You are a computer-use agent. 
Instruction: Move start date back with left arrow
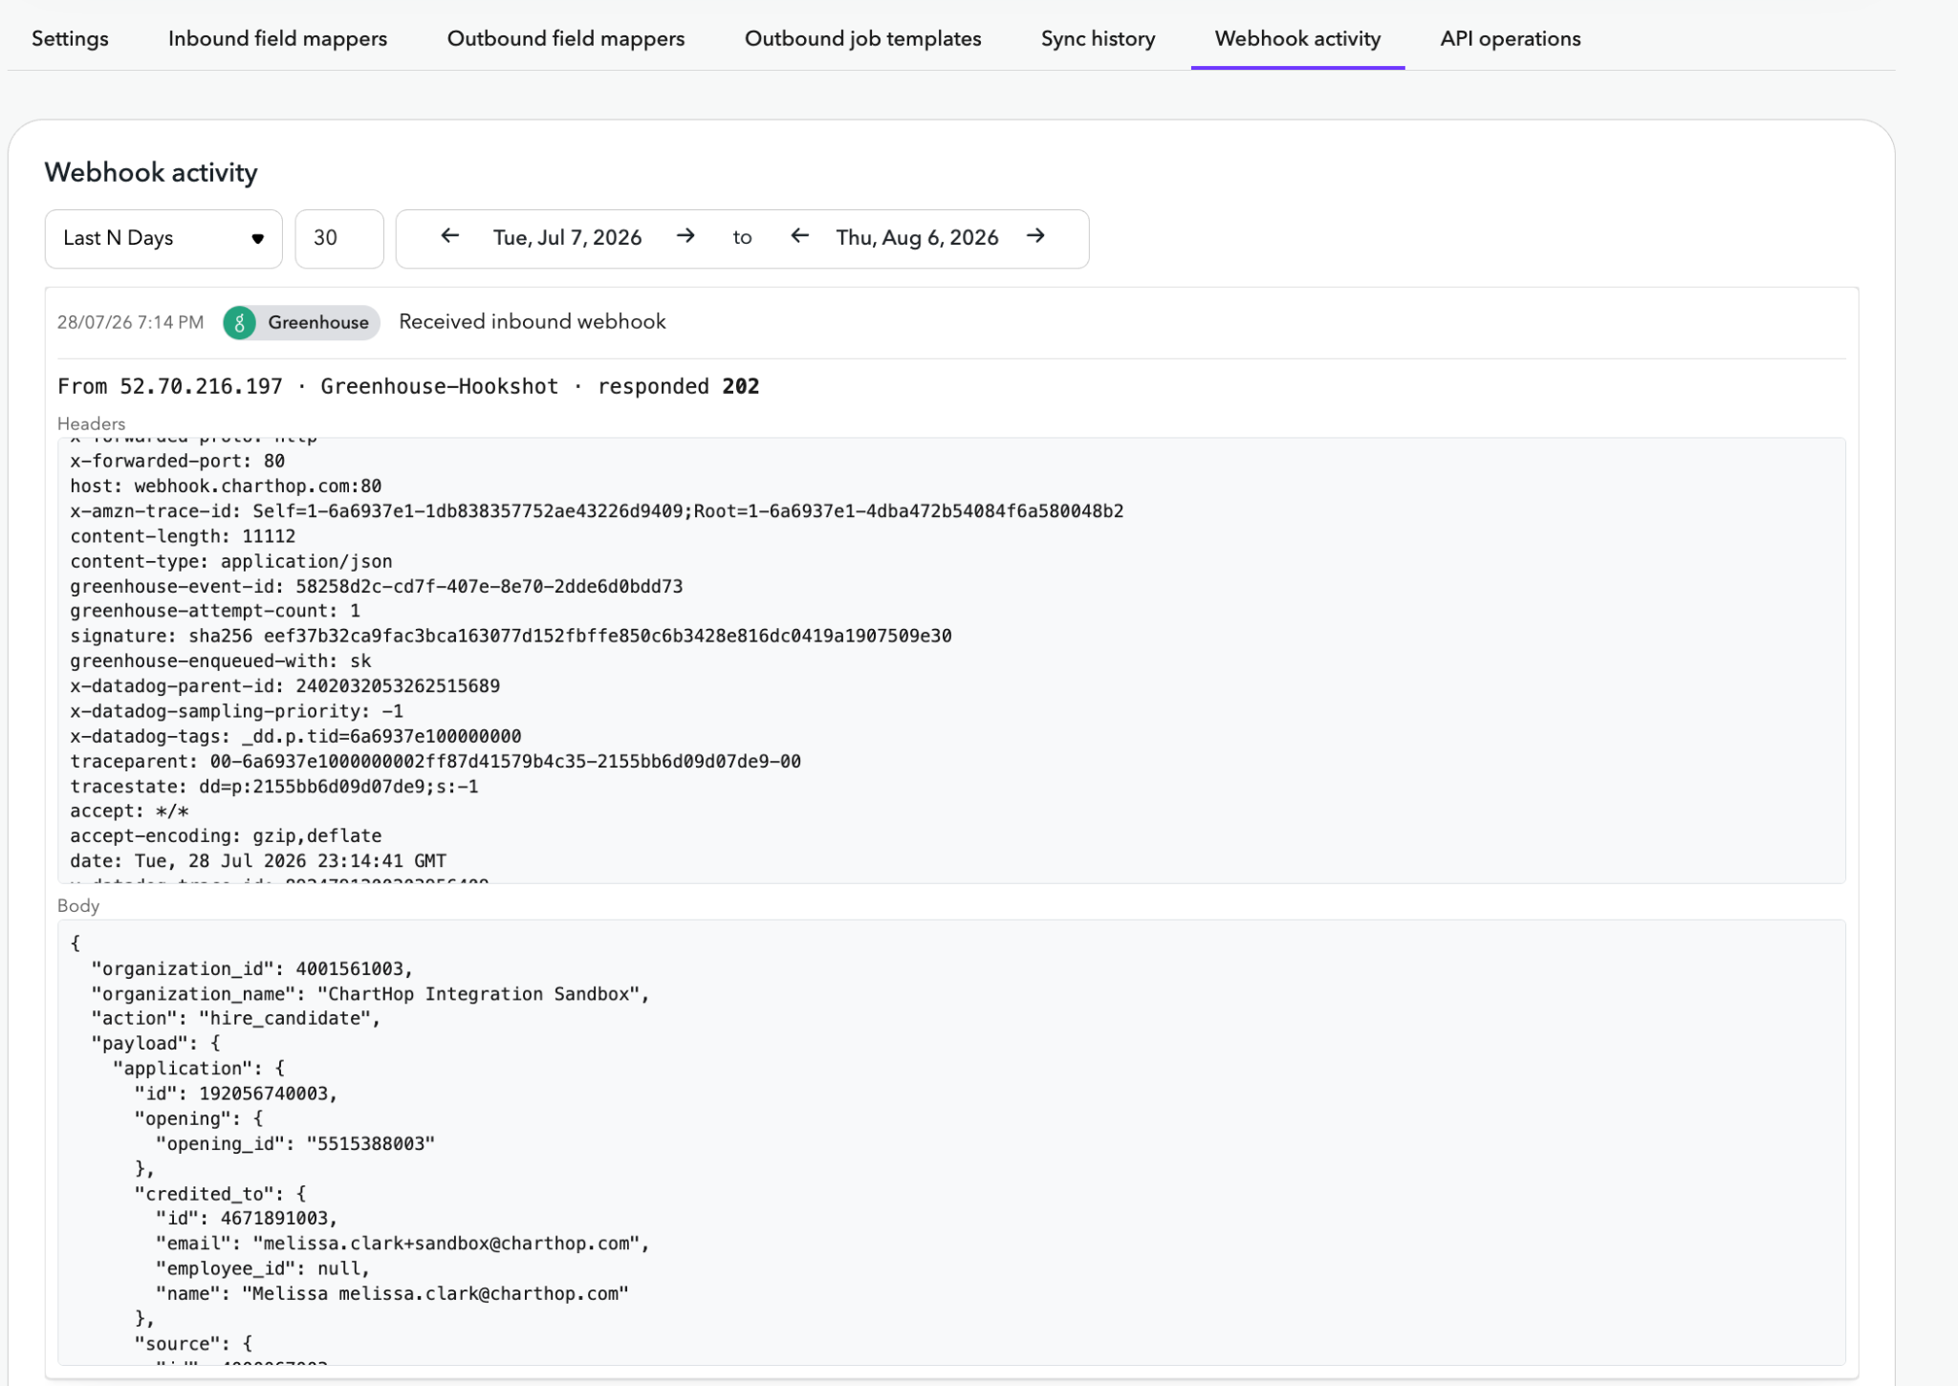449,236
